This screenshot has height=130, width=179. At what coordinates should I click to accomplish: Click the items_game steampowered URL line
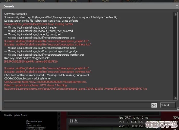click(x=75, y=89)
